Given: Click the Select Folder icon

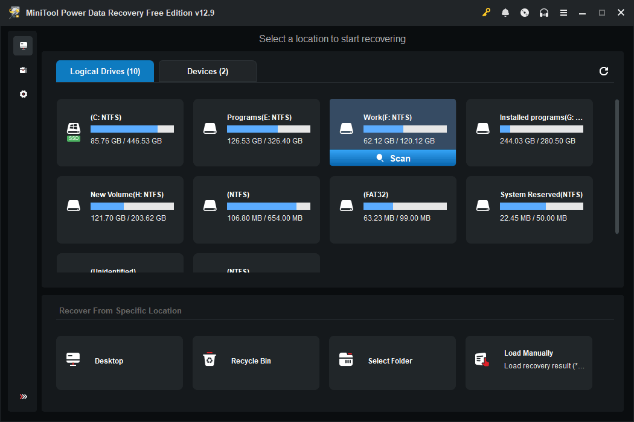Looking at the screenshot, I should pos(346,359).
